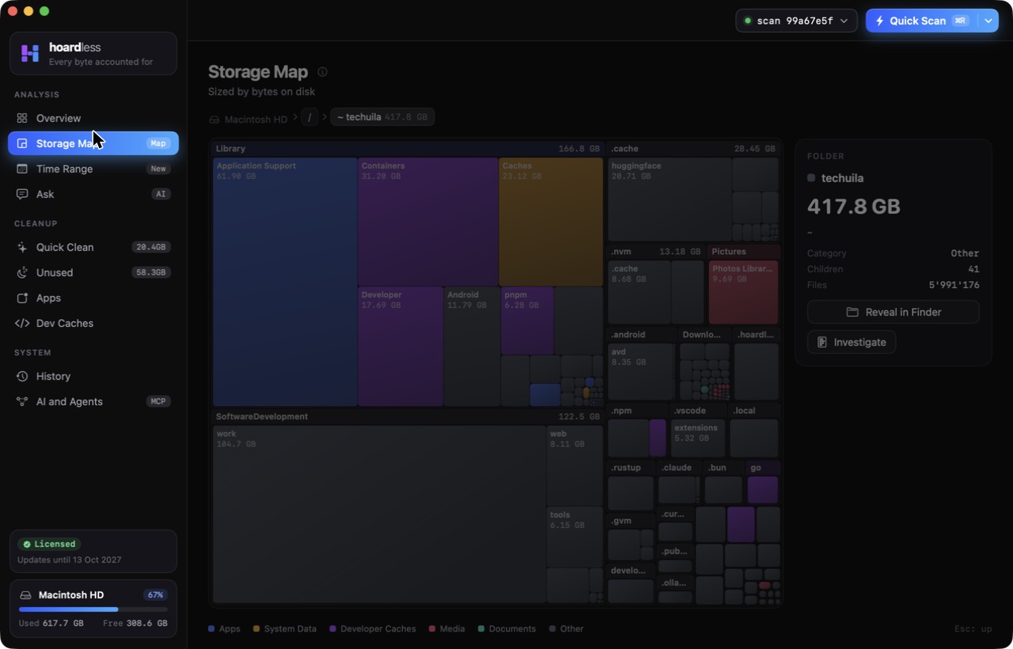Click the disk usage progress bar
1013x649 pixels.
point(93,609)
